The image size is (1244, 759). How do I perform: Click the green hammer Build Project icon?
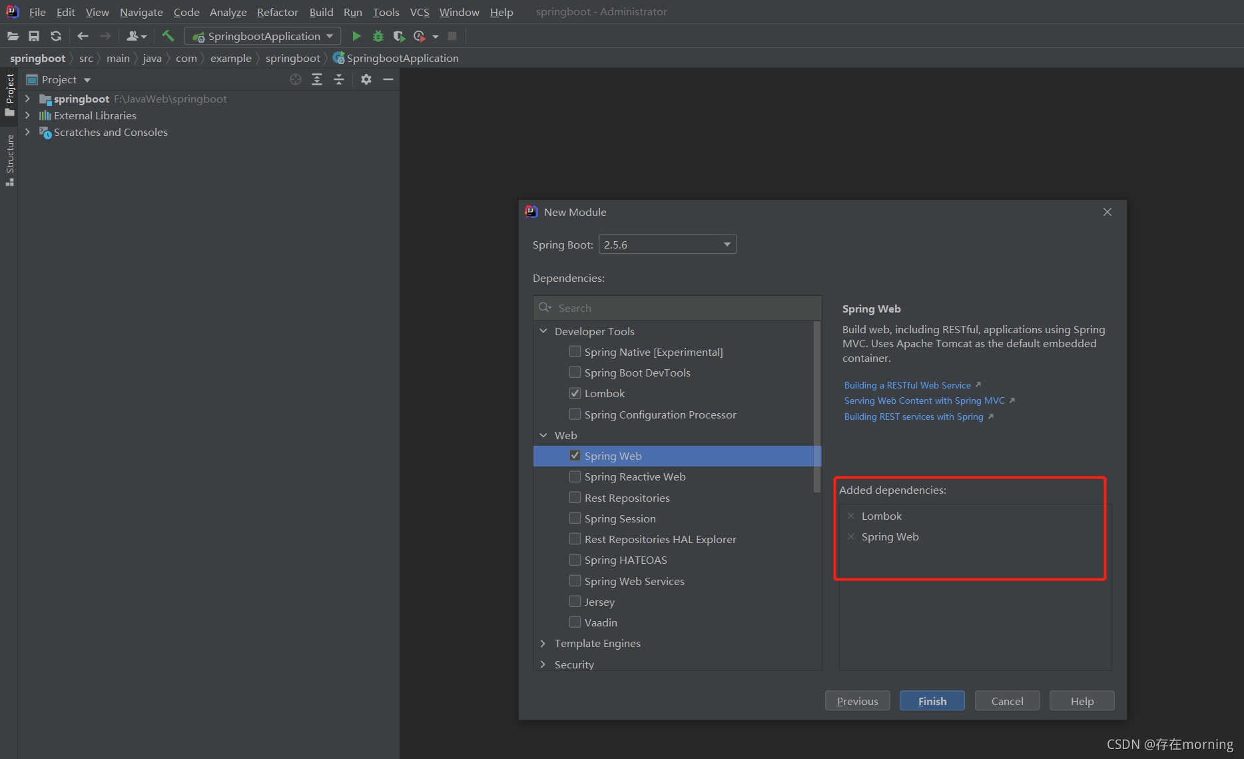(168, 36)
